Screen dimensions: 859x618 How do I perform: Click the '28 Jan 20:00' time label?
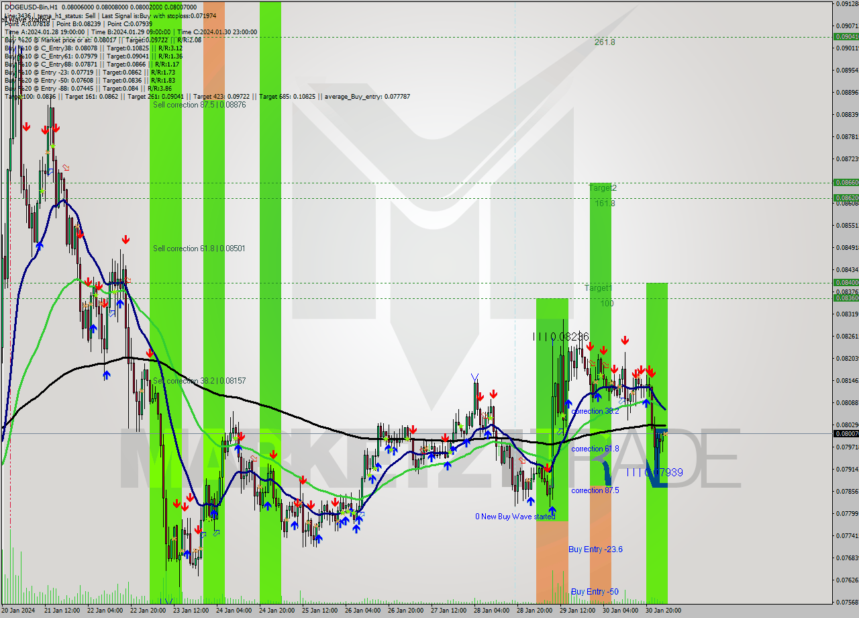(x=534, y=611)
